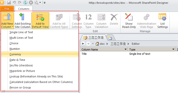Select Yes/No (checkbox) column type
This screenshot has width=178, height=93.
pyautogui.click(x=40, y=65)
